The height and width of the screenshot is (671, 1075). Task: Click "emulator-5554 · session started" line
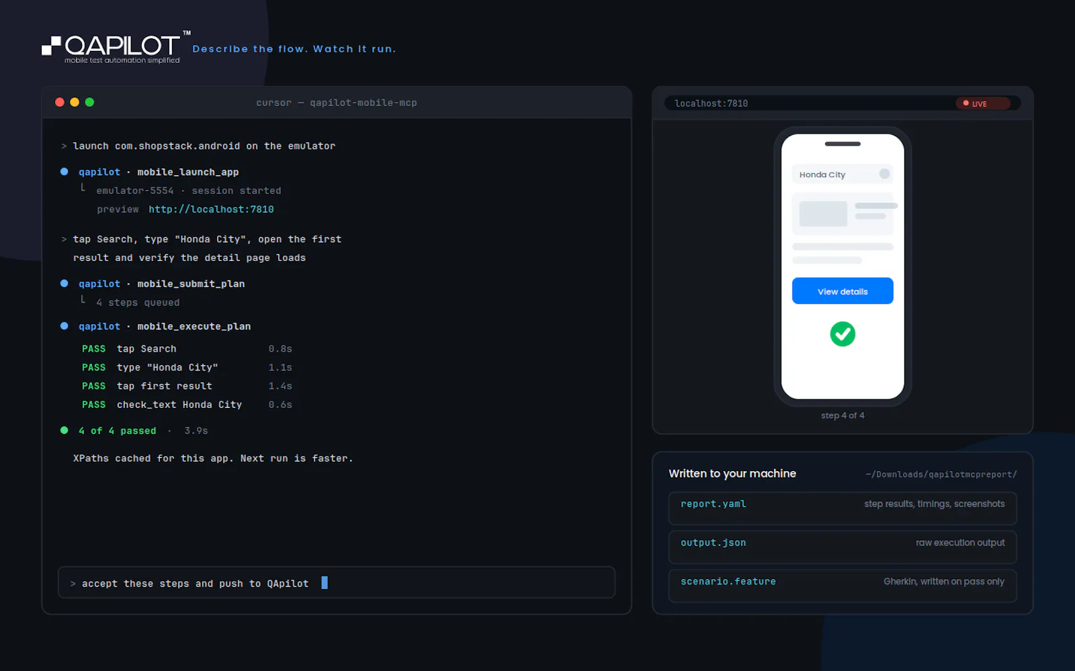(189, 191)
